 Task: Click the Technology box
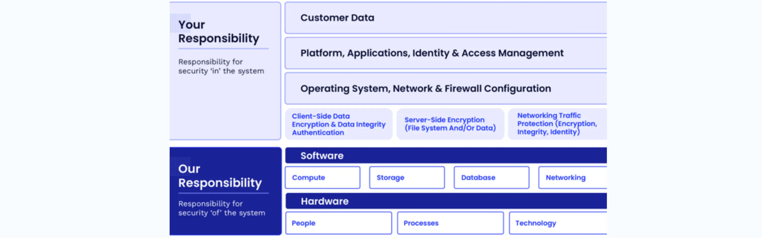click(x=558, y=223)
